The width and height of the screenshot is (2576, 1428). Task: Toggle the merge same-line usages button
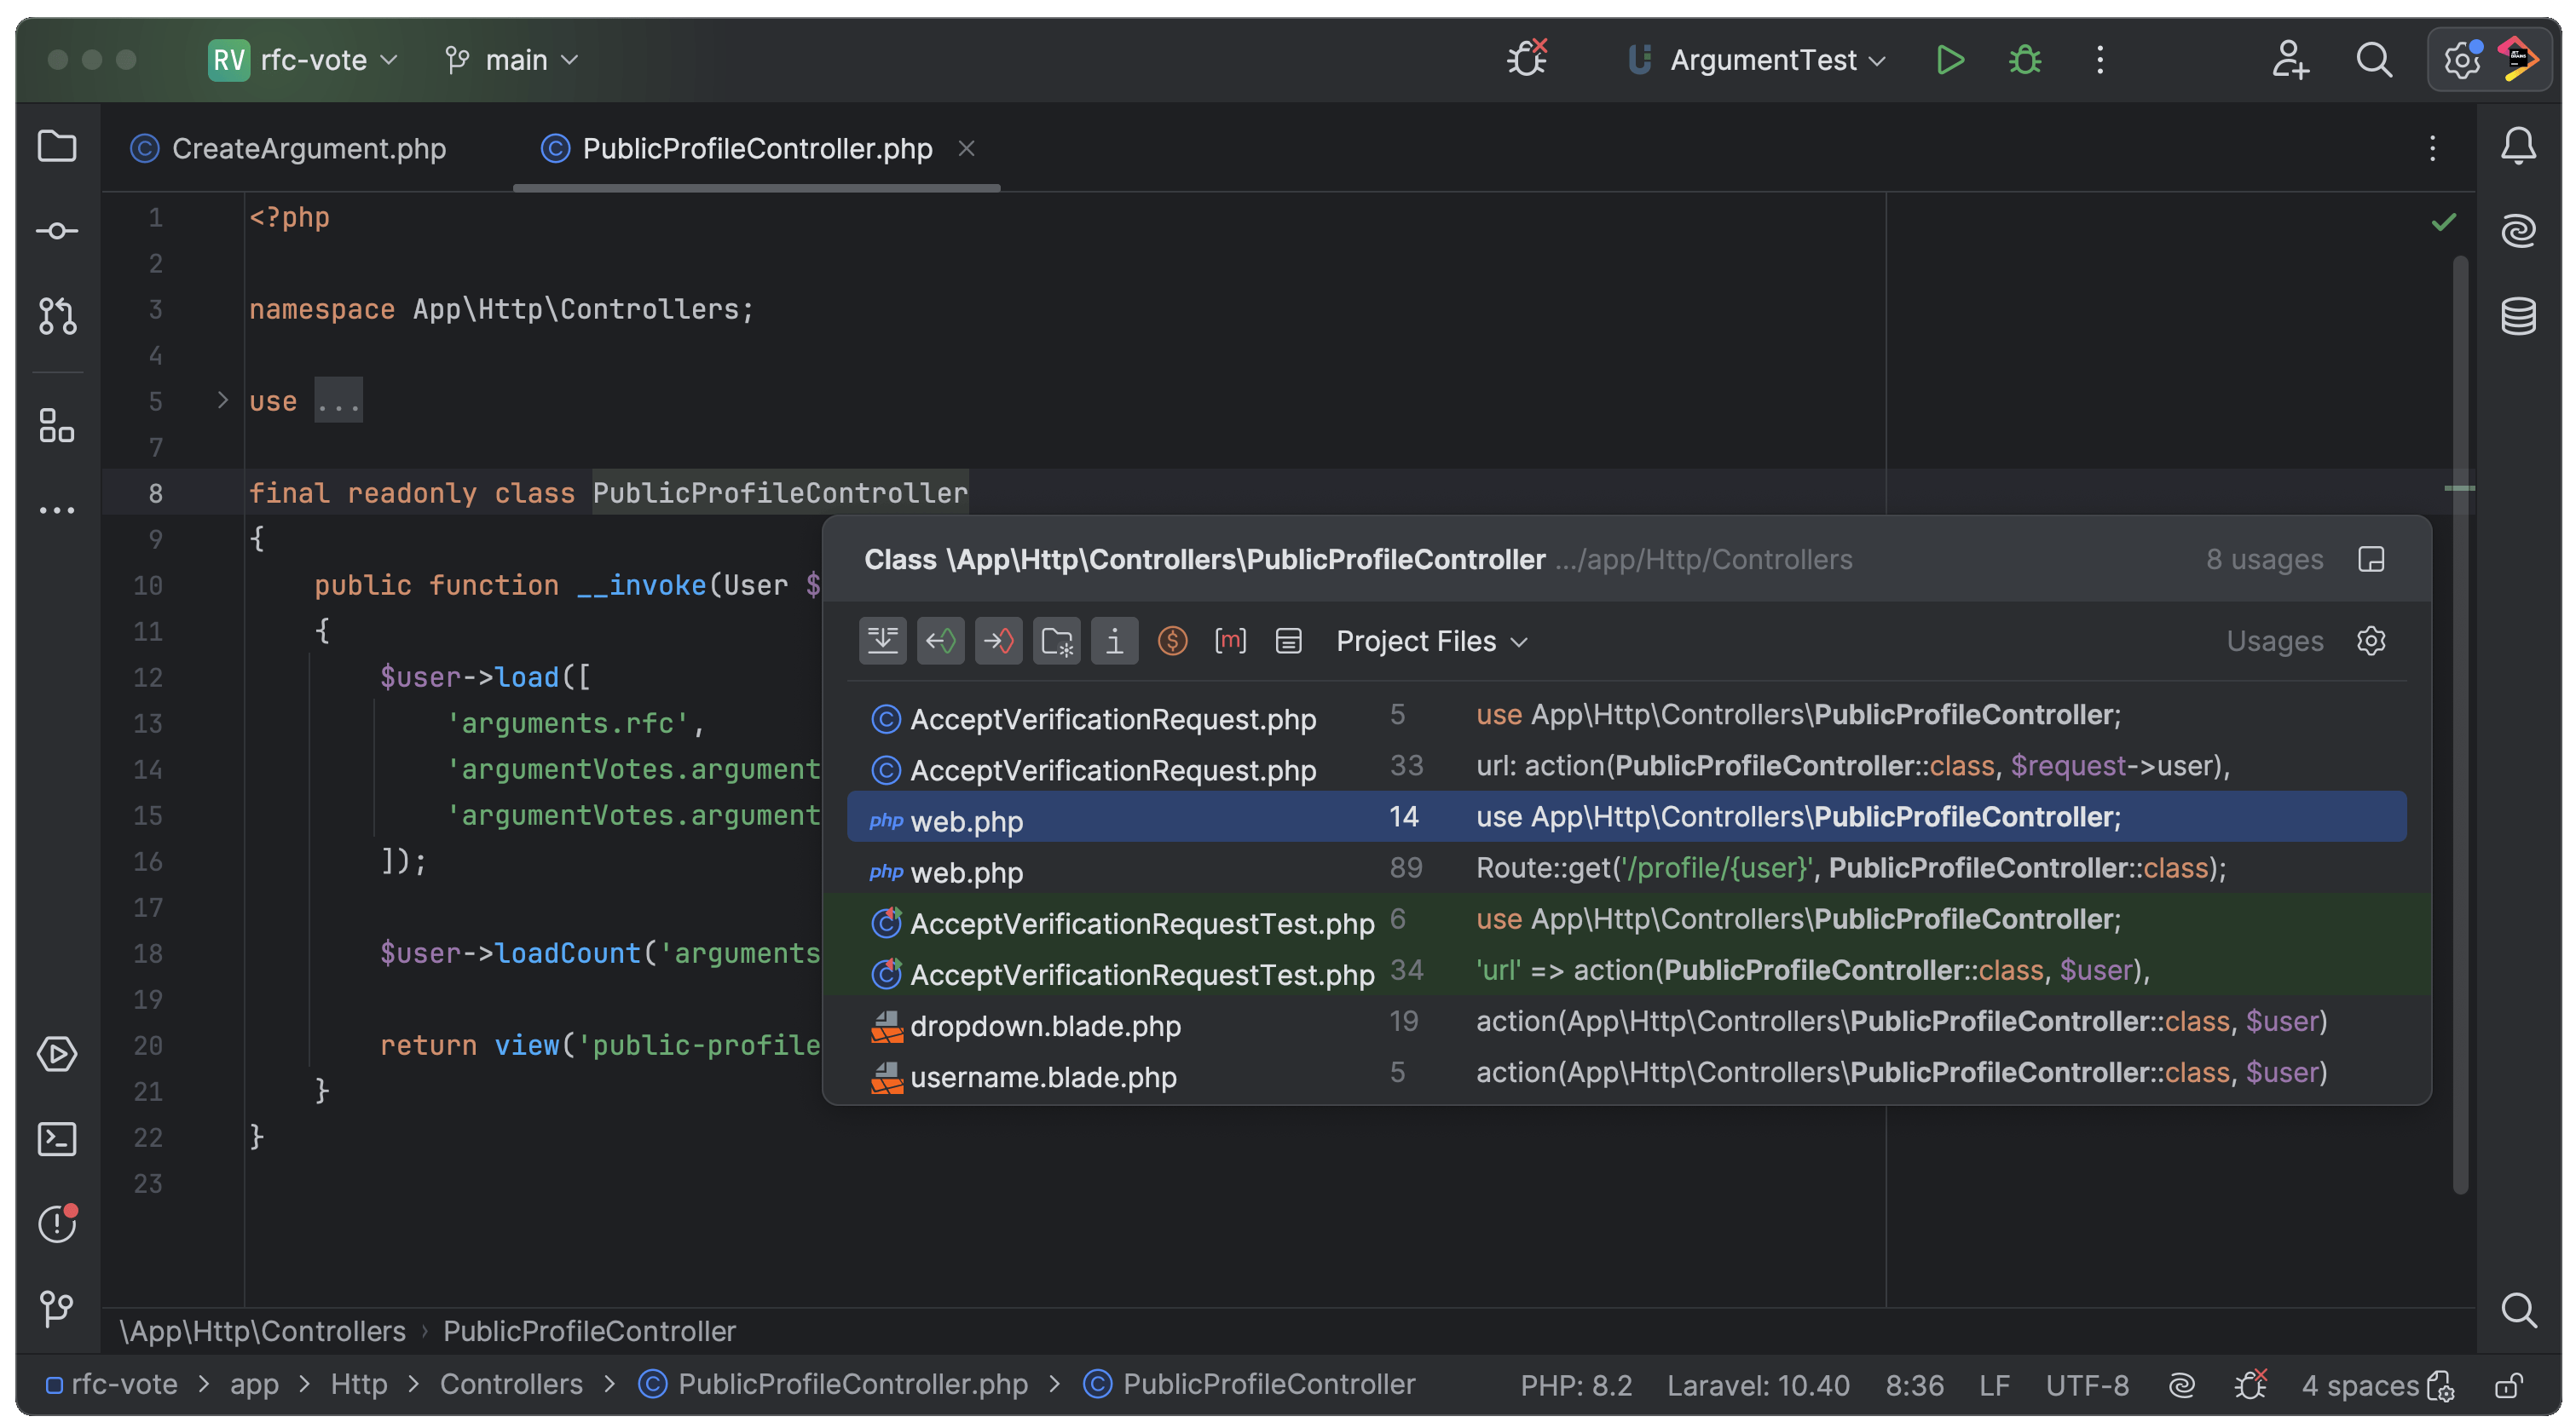click(882, 641)
